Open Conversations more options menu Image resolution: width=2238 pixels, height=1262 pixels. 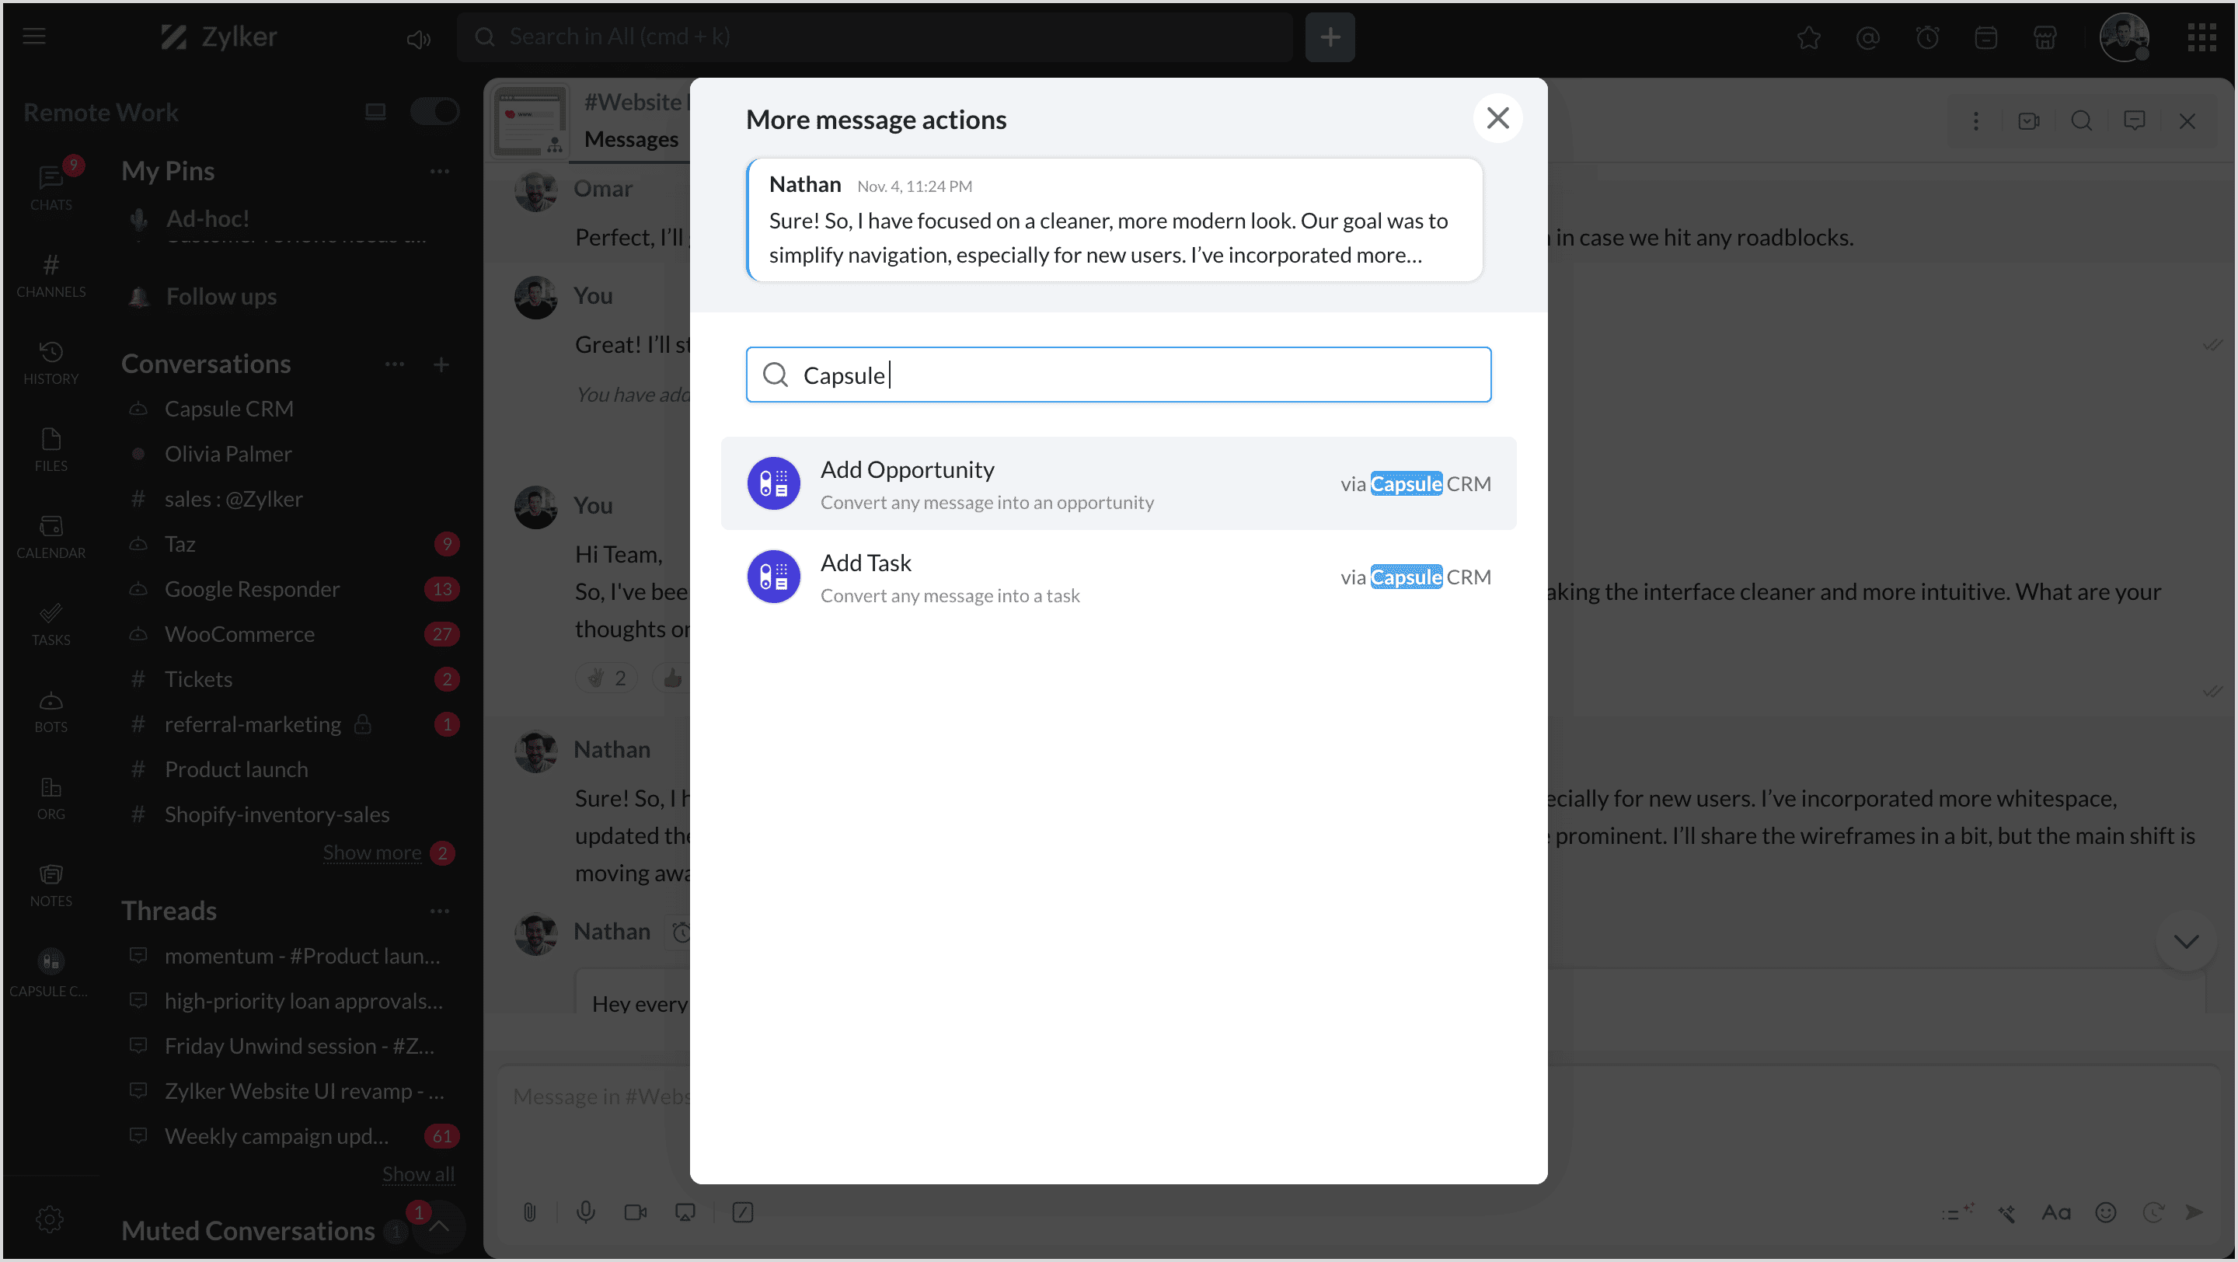click(x=395, y=364)
